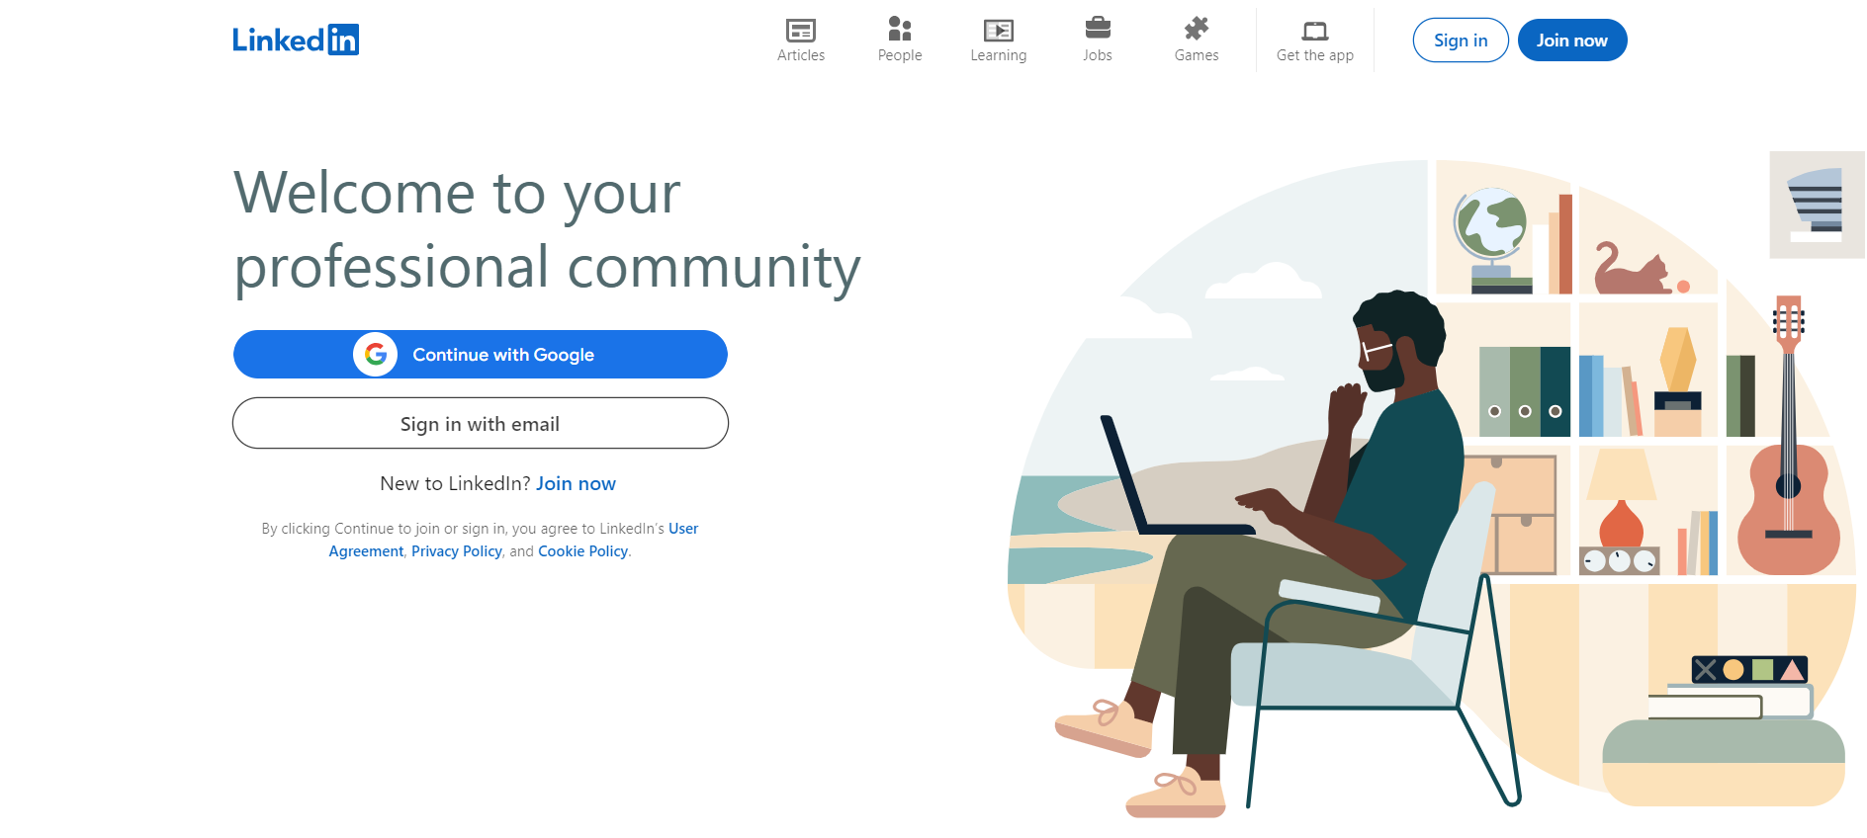This screenshot has width=1867, height=838.
Task: Follow the Join now link below buttons
Action: click(576, 483)
